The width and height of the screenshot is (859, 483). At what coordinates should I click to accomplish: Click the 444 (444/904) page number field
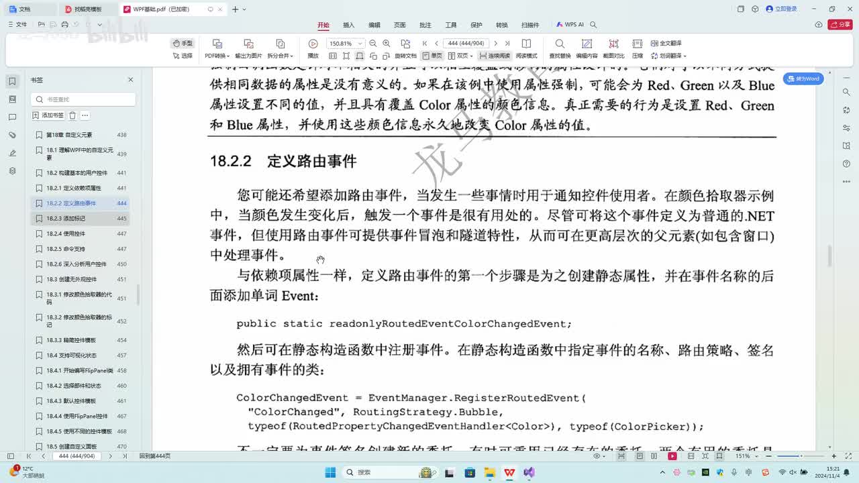(x=466, y=43)
